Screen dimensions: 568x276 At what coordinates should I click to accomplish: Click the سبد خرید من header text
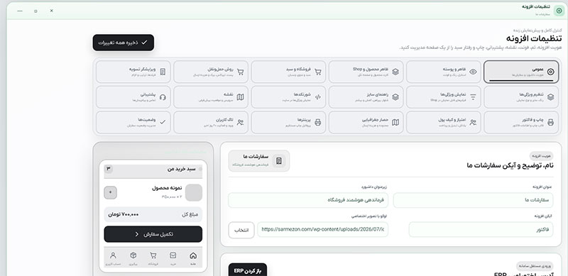pyautogui.click(x=181, y=169)
